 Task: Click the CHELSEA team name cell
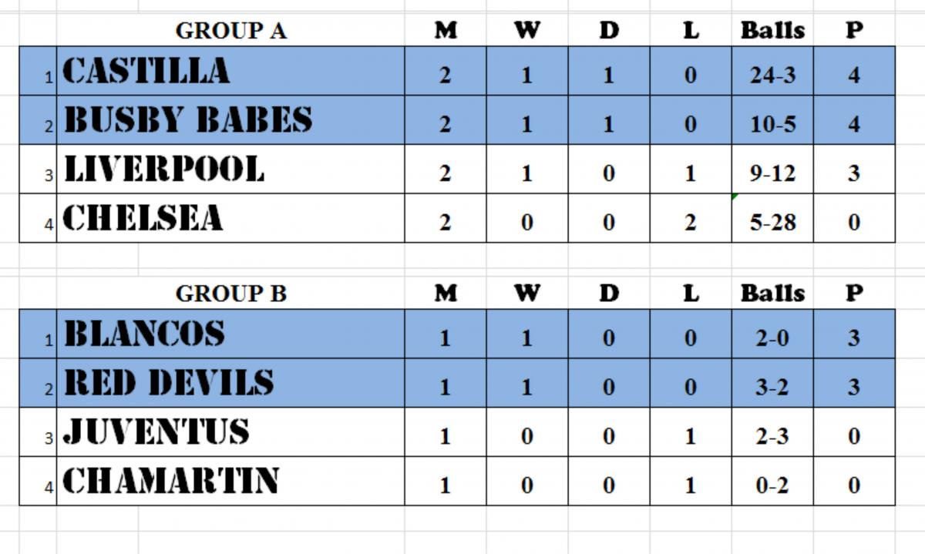click(230, 218)
